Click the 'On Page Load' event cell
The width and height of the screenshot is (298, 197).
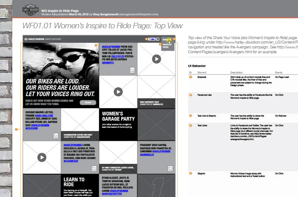(x=282, y=77)
